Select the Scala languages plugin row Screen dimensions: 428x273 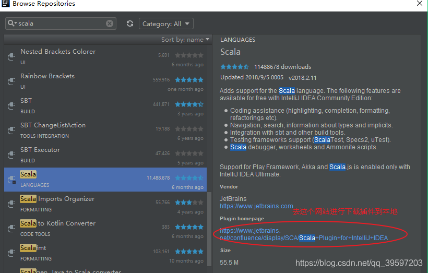click(x=105, y=180)
